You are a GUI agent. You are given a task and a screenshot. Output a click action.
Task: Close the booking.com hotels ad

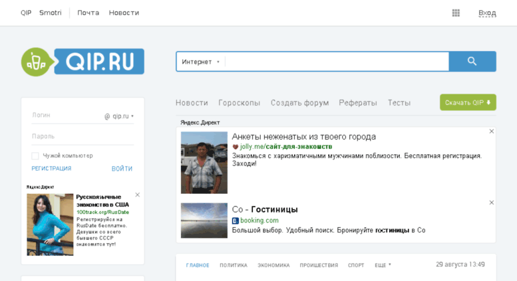pyautogui.click(x=491, y=203)
